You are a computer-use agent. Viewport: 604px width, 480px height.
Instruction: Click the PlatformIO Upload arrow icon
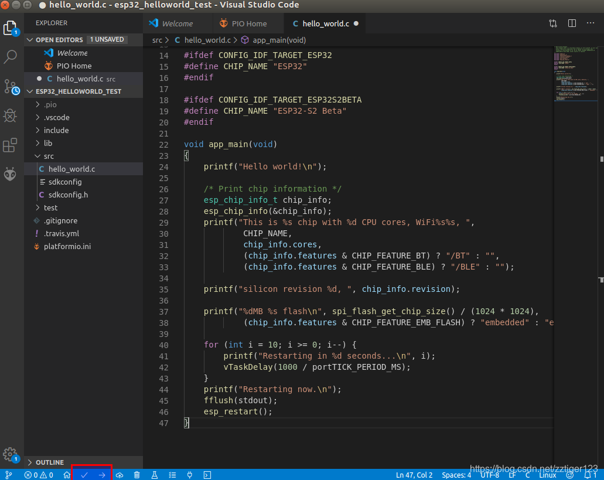click(102, 475)
